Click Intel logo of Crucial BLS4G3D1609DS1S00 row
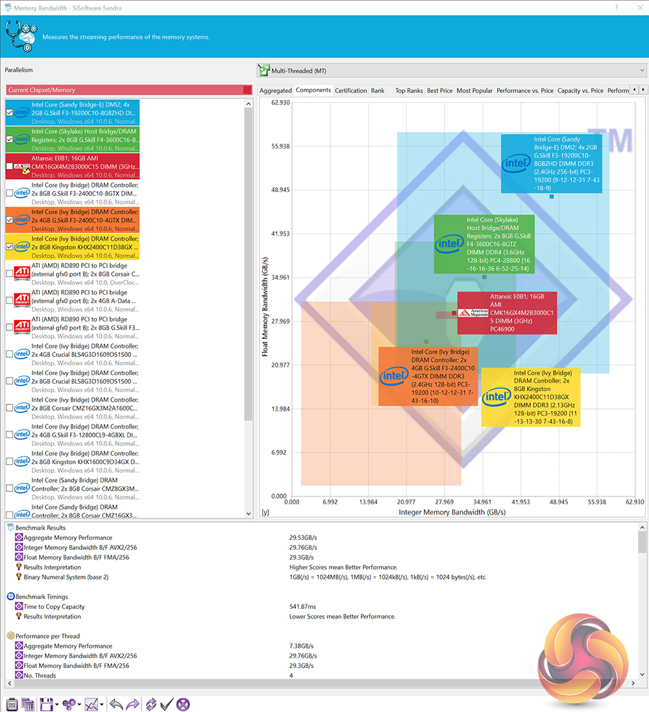Image resolution: width=649 pixels, height=712 pixels. click(22, 354)
